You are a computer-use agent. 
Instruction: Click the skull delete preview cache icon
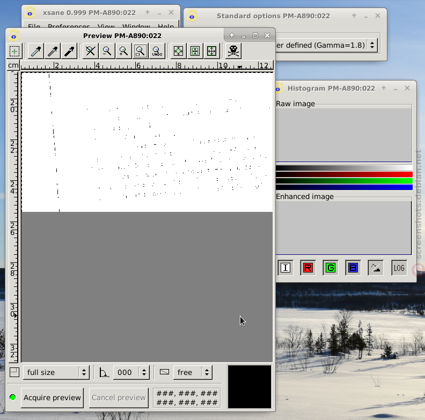pyautogui.click(x=233, y=51)
